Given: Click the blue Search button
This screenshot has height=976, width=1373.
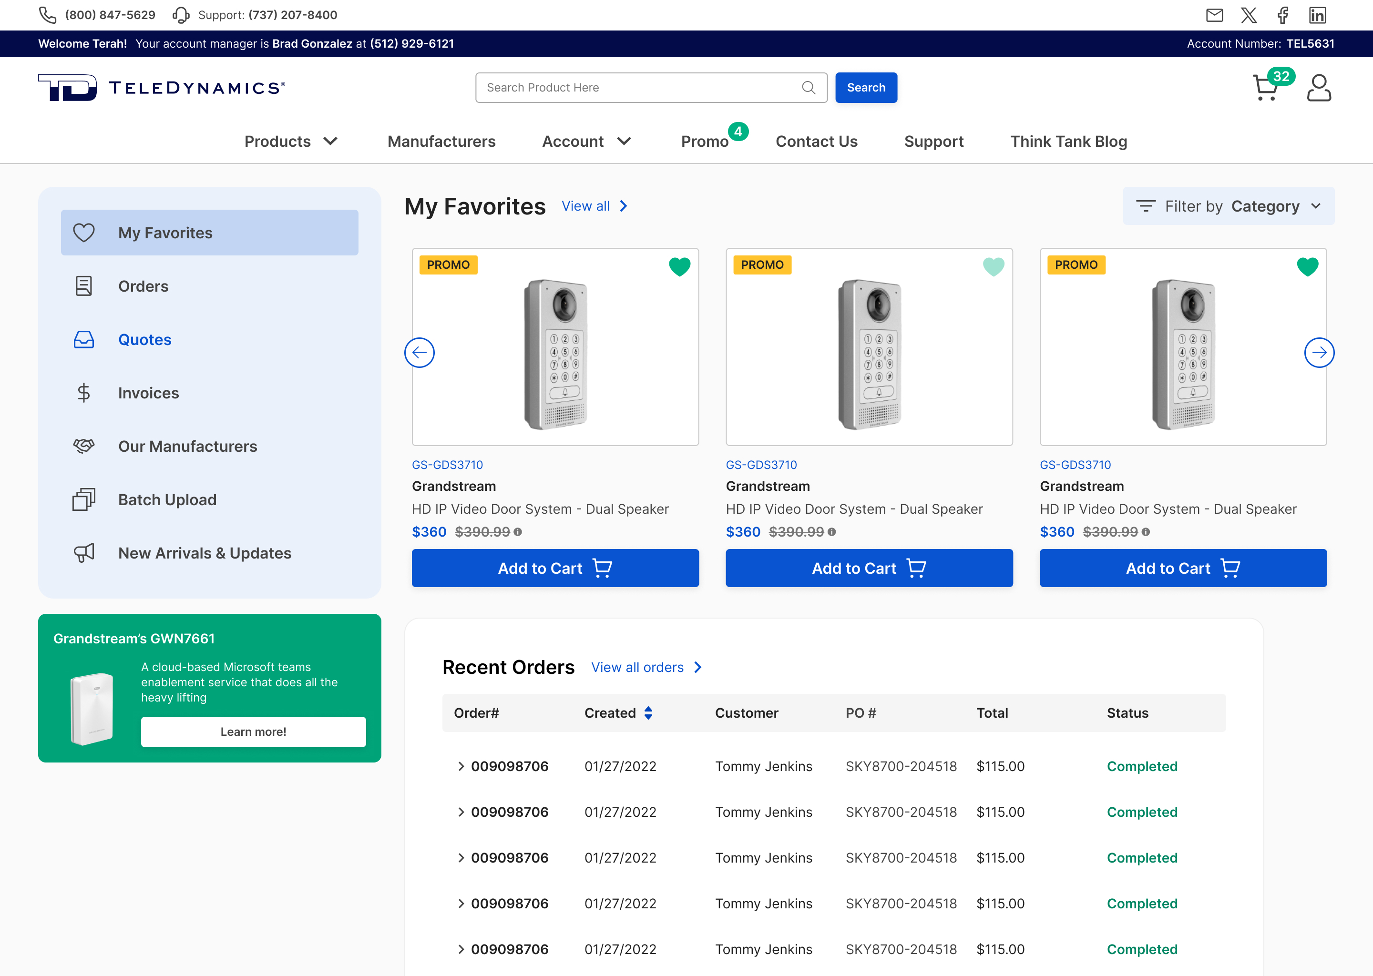Looking at the screenshot, I should [866, 88].
